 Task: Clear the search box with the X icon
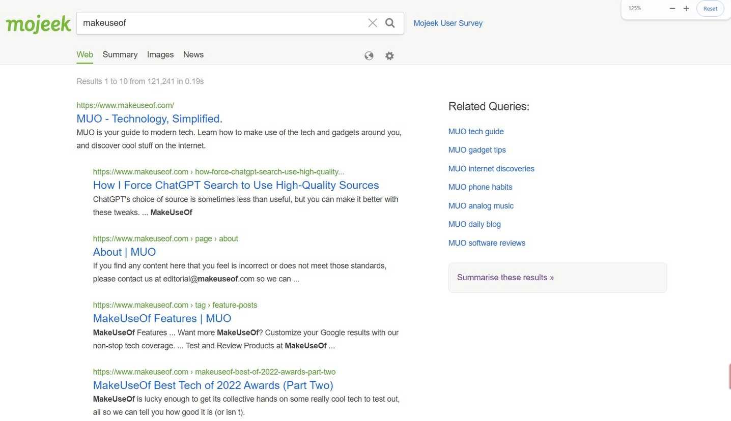coord(373,23)
